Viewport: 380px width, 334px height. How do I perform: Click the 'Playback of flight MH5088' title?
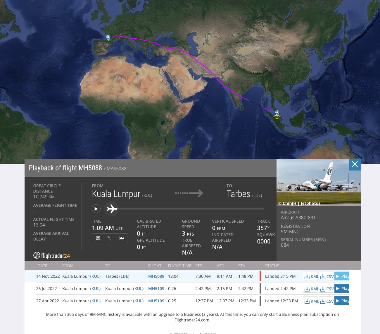coord(65,168)
